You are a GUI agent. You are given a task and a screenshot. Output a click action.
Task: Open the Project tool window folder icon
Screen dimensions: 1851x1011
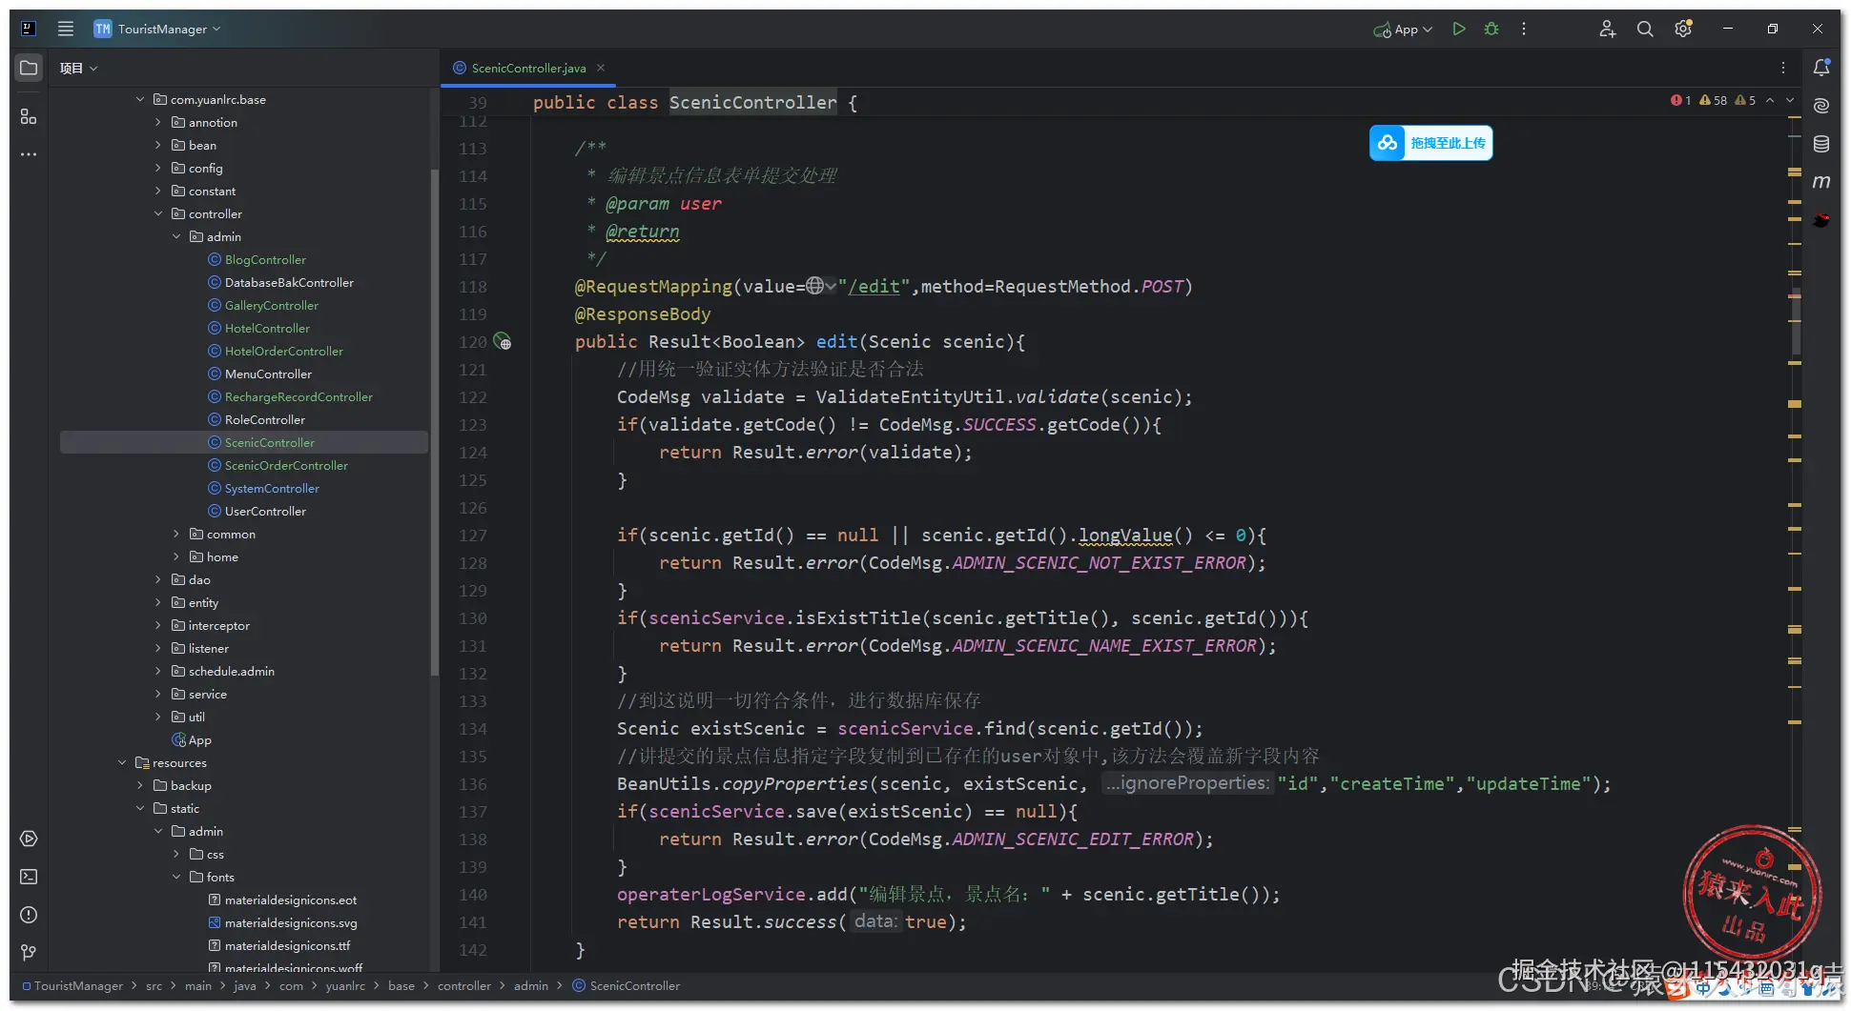click(29, 68)
